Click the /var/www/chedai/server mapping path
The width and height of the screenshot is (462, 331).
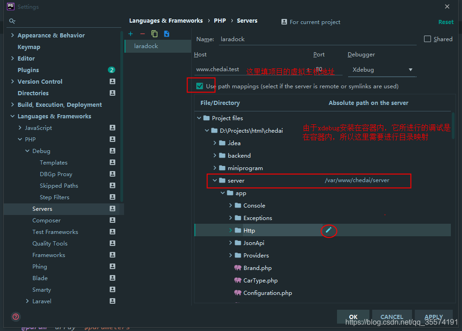click(357, 180)
